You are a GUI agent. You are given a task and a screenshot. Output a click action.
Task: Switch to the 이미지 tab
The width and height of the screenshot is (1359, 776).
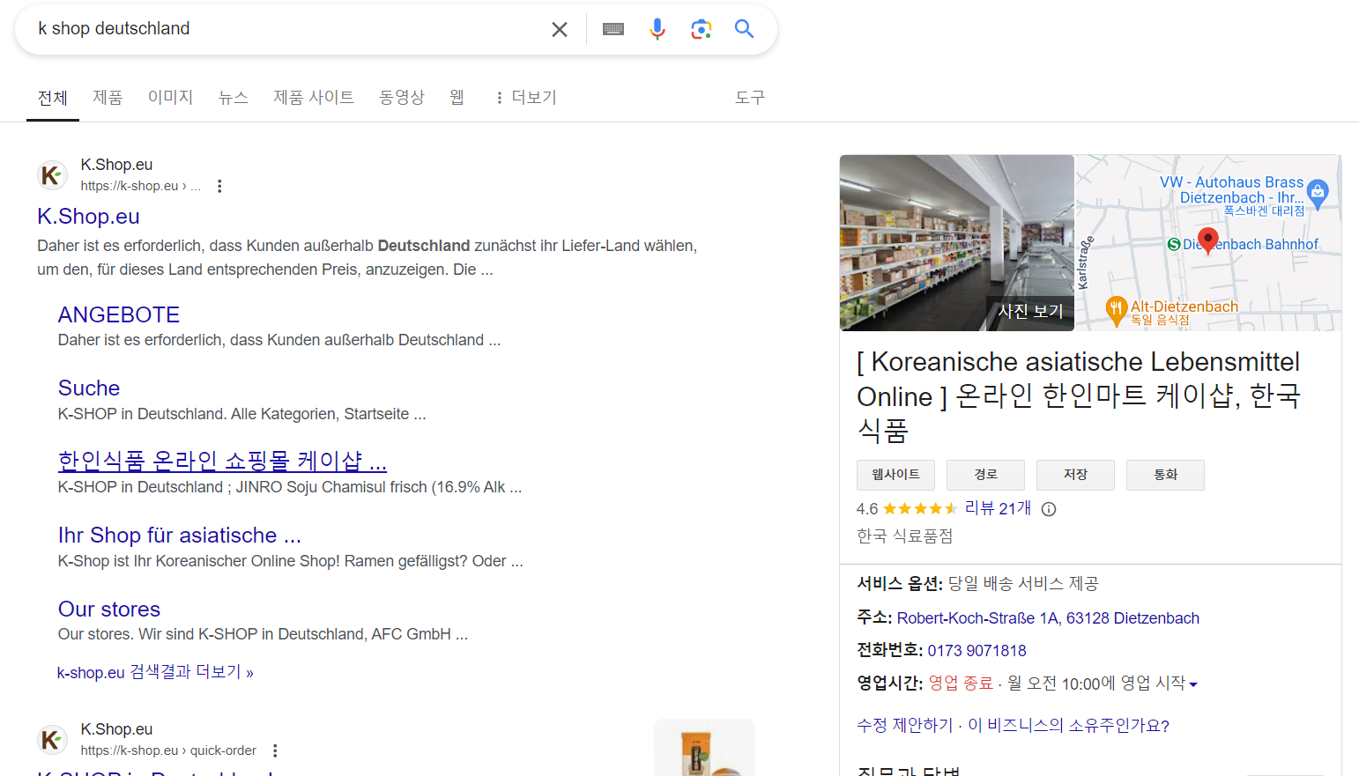[x=170, y=98]
